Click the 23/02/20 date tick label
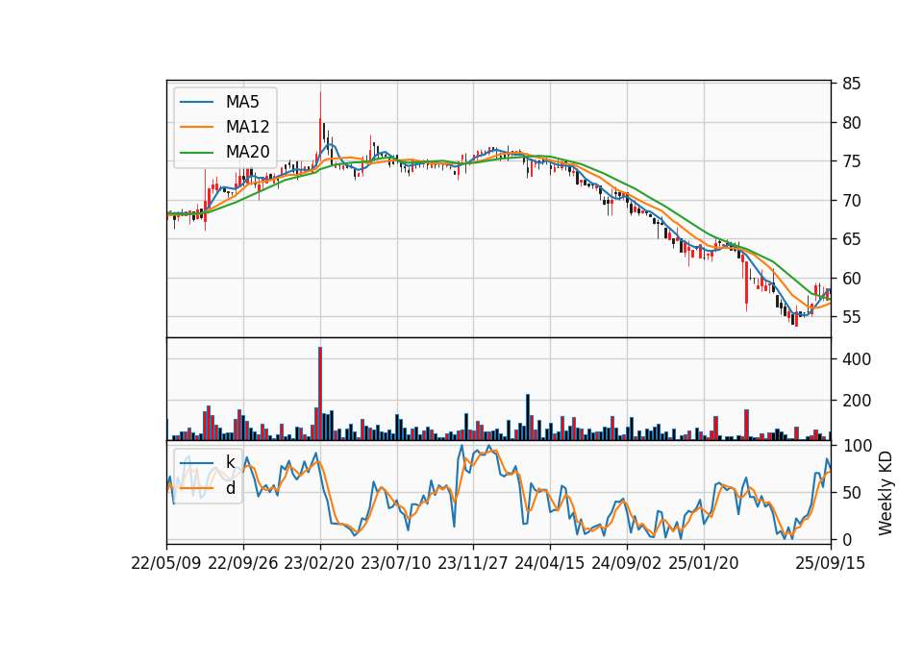The width and height of the screenshot is (923, 663). [319, 563]
